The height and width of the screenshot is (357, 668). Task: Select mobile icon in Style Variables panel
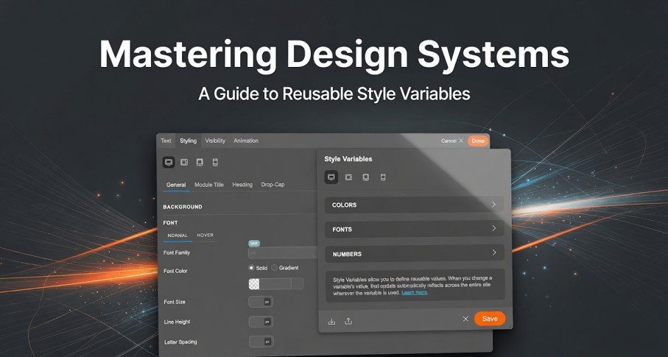click(x=383, y=177)
